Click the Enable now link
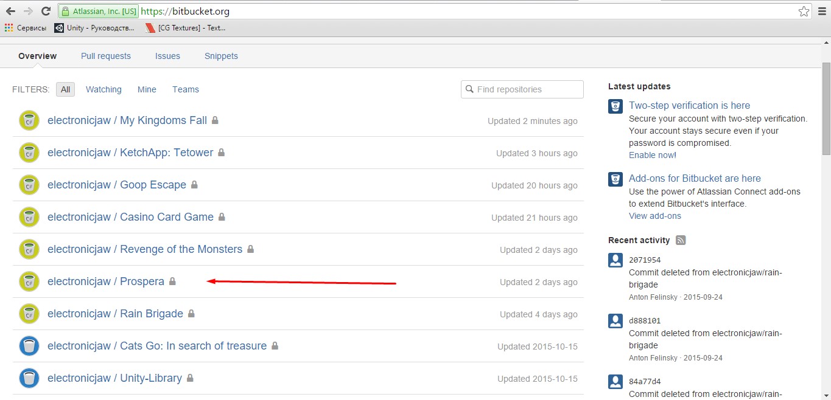This screenshot has height=400, width=831. [651, 155]
